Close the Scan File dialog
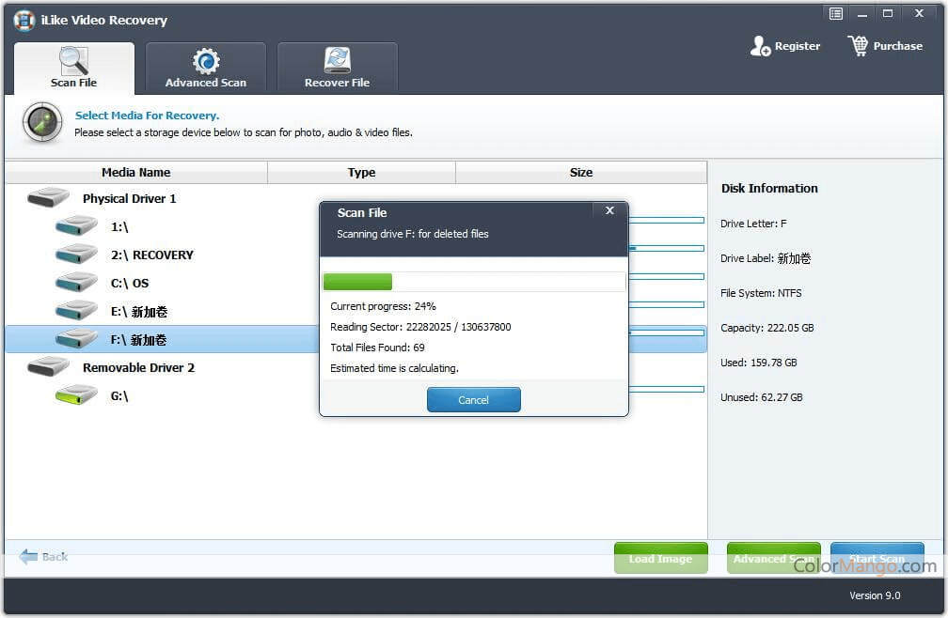948x618 pixels. click(x=610, y=210)
